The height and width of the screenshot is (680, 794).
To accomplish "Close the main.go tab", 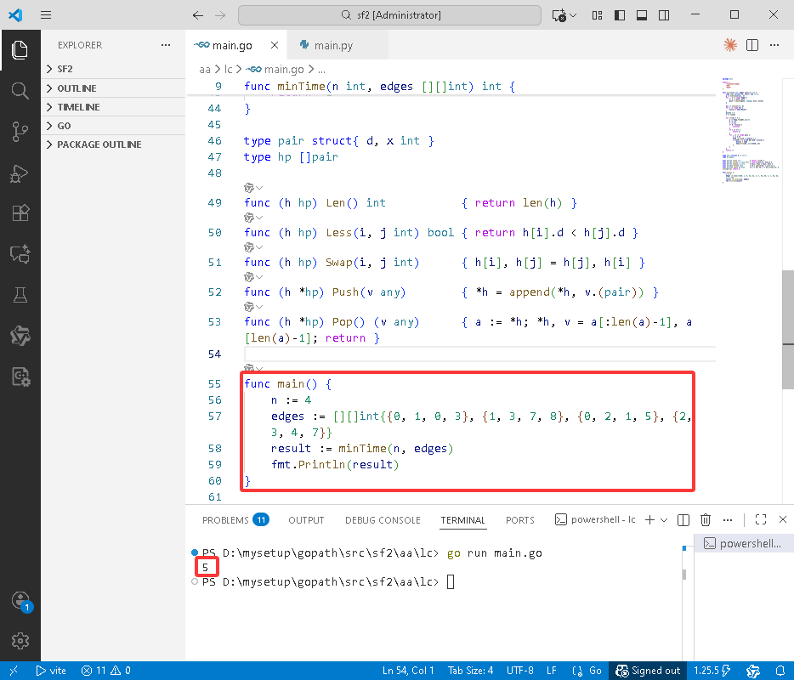I will (275, 45).
